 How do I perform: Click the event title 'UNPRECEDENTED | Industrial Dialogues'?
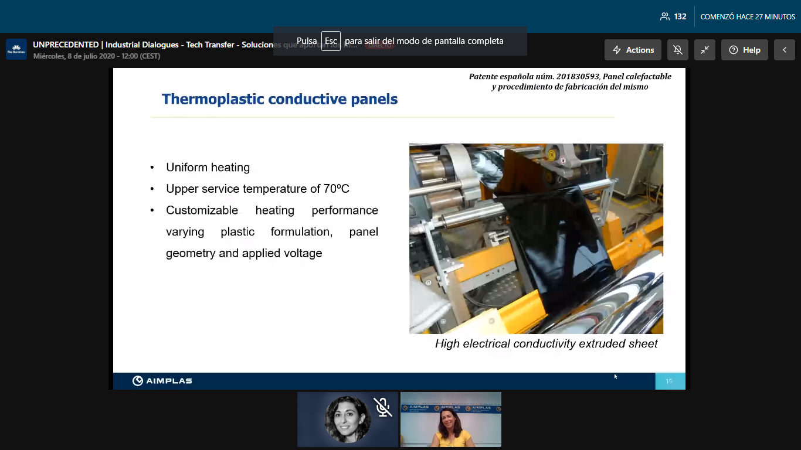106,45
